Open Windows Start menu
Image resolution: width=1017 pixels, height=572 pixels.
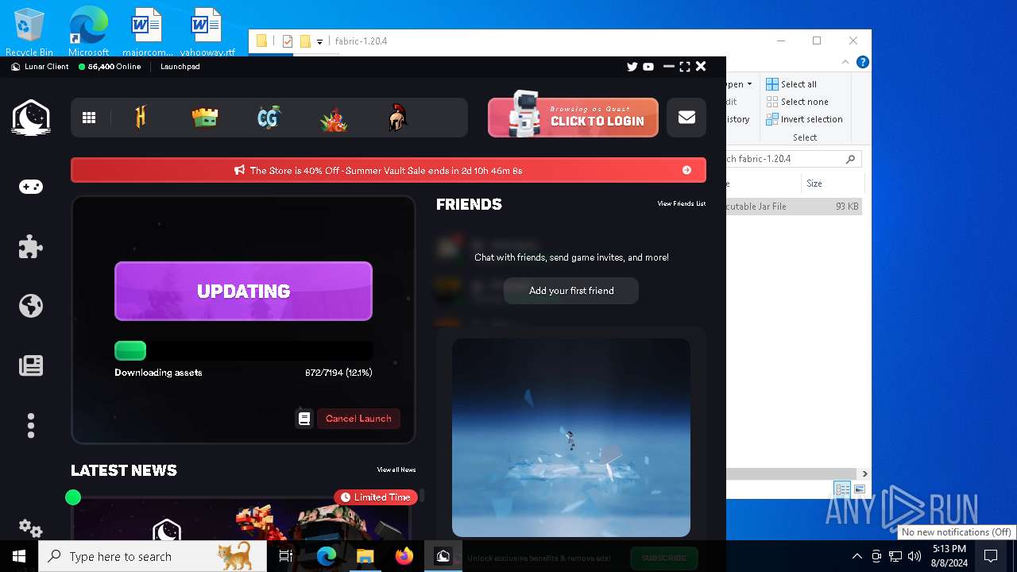tap(19, 556)
